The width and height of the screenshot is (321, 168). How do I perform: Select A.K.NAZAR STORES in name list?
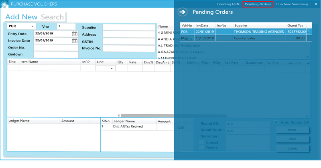pyautogui.click(x=181, y=52)
